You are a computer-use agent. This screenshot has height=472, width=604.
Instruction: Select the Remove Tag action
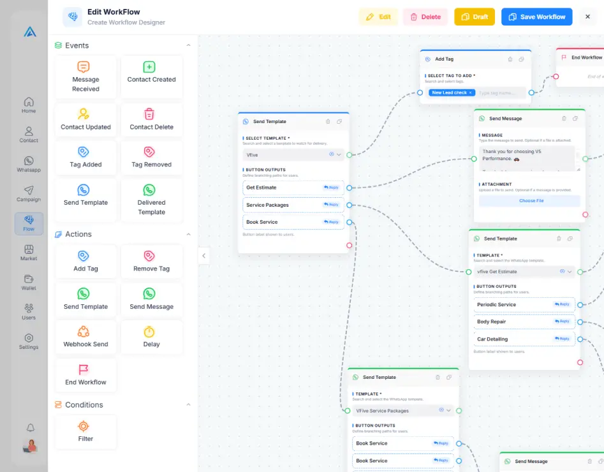[151, 262]
